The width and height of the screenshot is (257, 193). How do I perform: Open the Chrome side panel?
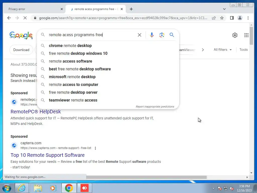point(232,18)
